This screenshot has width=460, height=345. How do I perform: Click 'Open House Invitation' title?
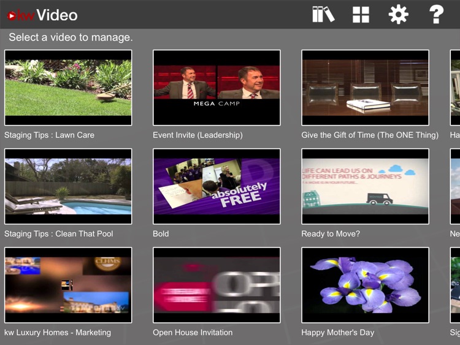[x=193, y=332]
